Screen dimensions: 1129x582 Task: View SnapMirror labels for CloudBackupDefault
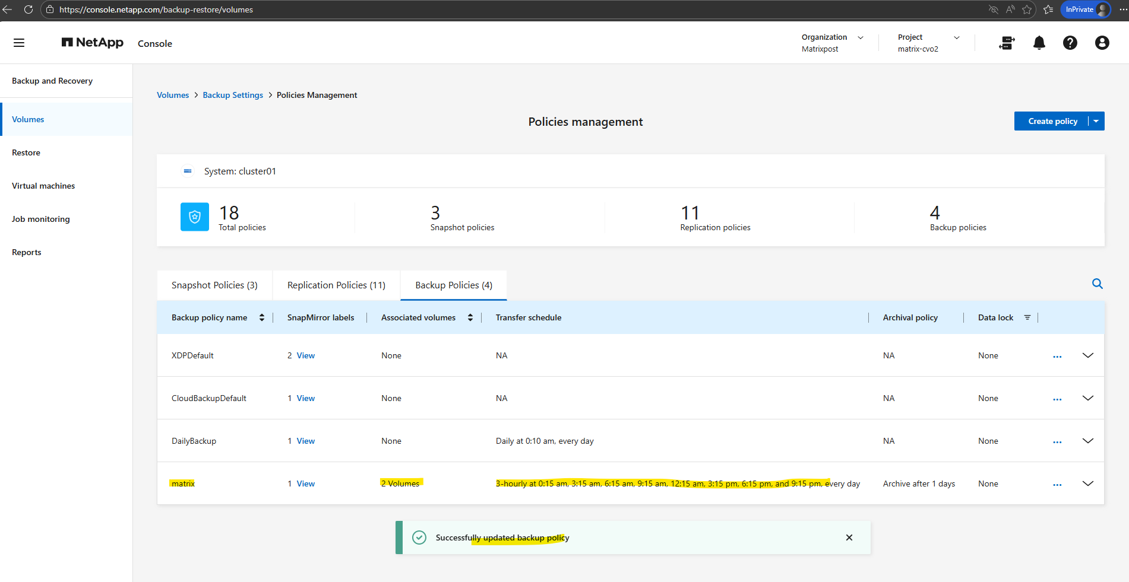coord(305,398)
